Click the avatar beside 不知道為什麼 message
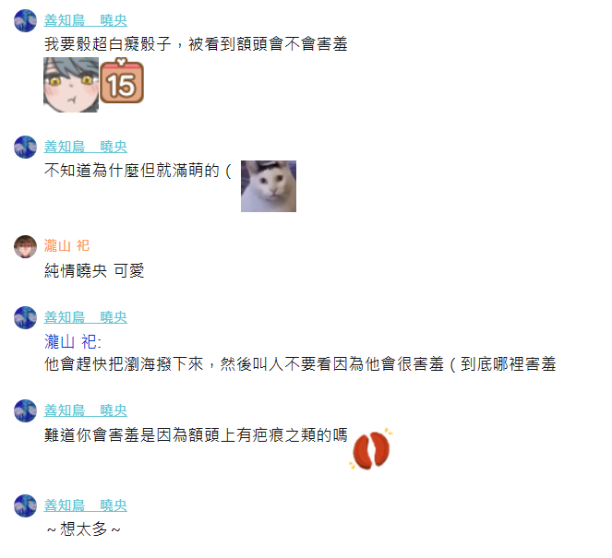This screenshot has width=612, height=558. (25, 147)
